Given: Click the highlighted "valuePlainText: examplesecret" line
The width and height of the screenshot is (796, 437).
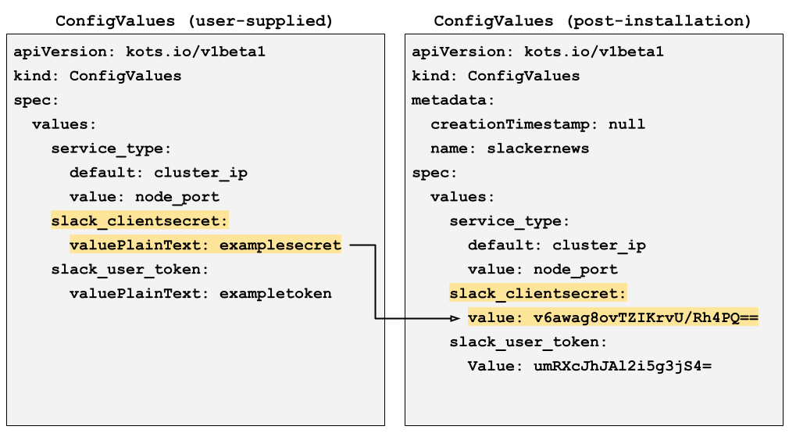Looking at the screenshot, I should click(x=205, y=245).
